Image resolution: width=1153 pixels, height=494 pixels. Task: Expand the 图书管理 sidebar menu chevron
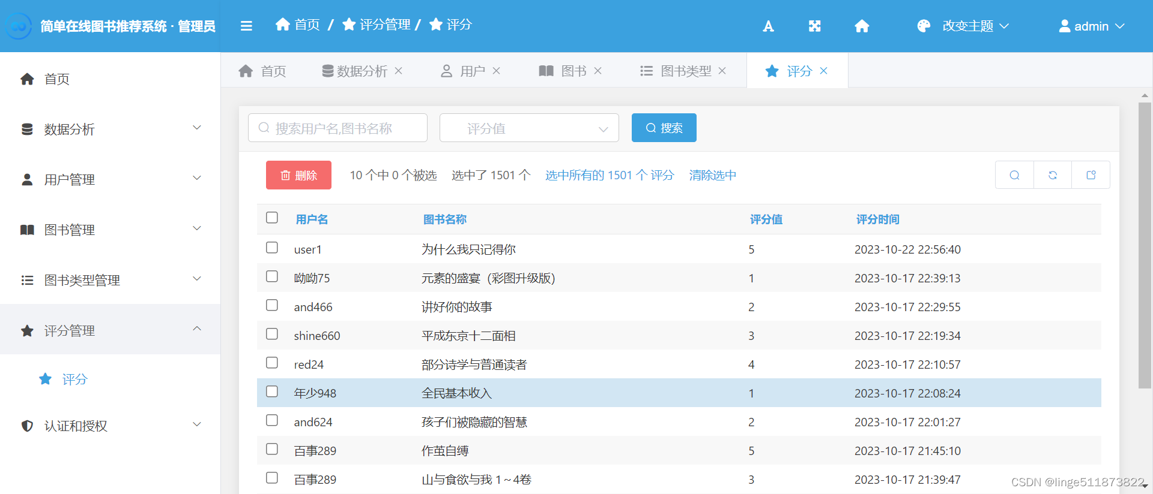pyautogui.click(x=197, y=228)
